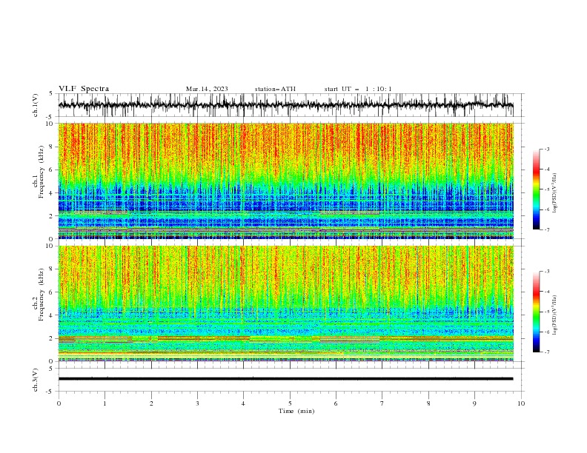Click the time axis tick label "9"
Viewport: 587px width, 453px height.
click(474, 403)
